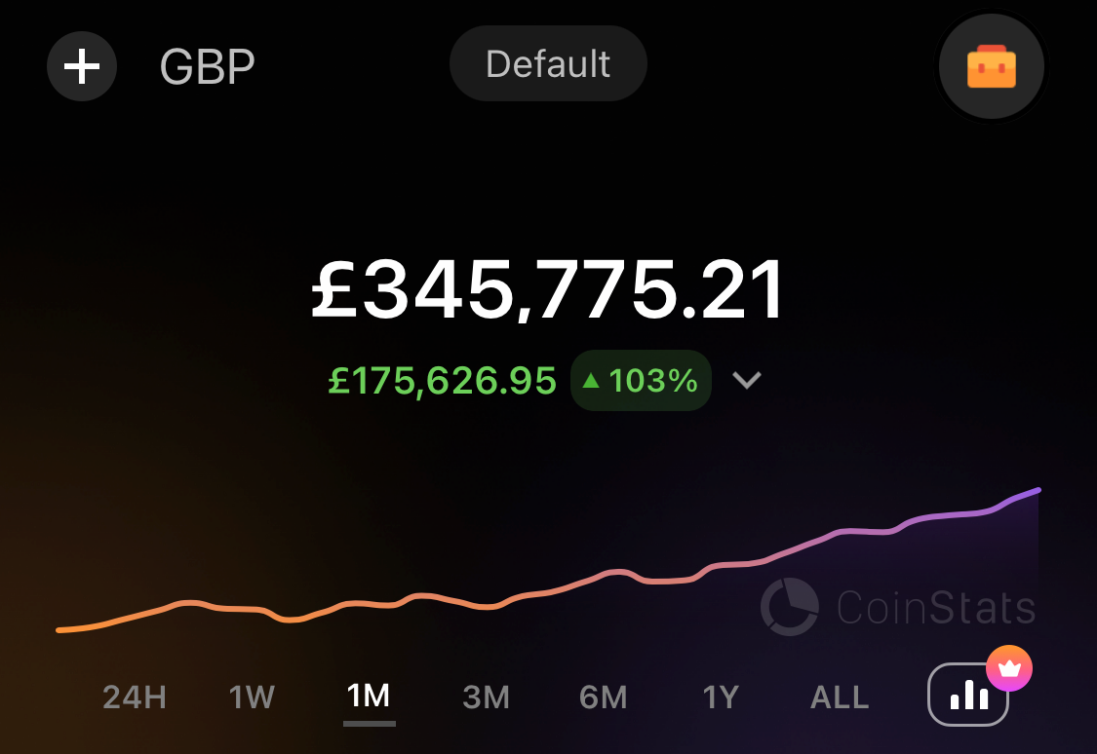Tap the total balance £345,775.21
Image resolution: width=1097 pixels, height=754 pixels.
click(548, 289)
